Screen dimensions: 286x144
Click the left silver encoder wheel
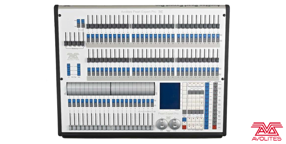coord(162,124)
